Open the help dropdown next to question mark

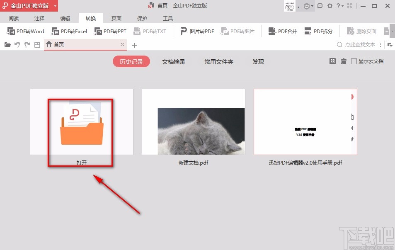(x=342, y=5)
